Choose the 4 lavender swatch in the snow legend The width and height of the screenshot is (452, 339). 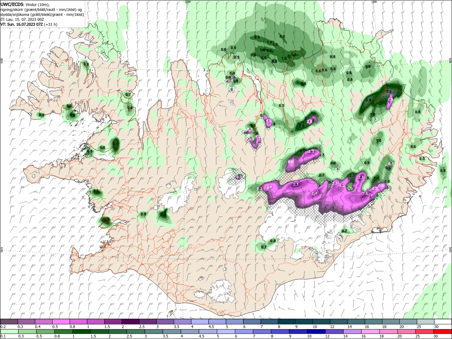click(200, 322)
